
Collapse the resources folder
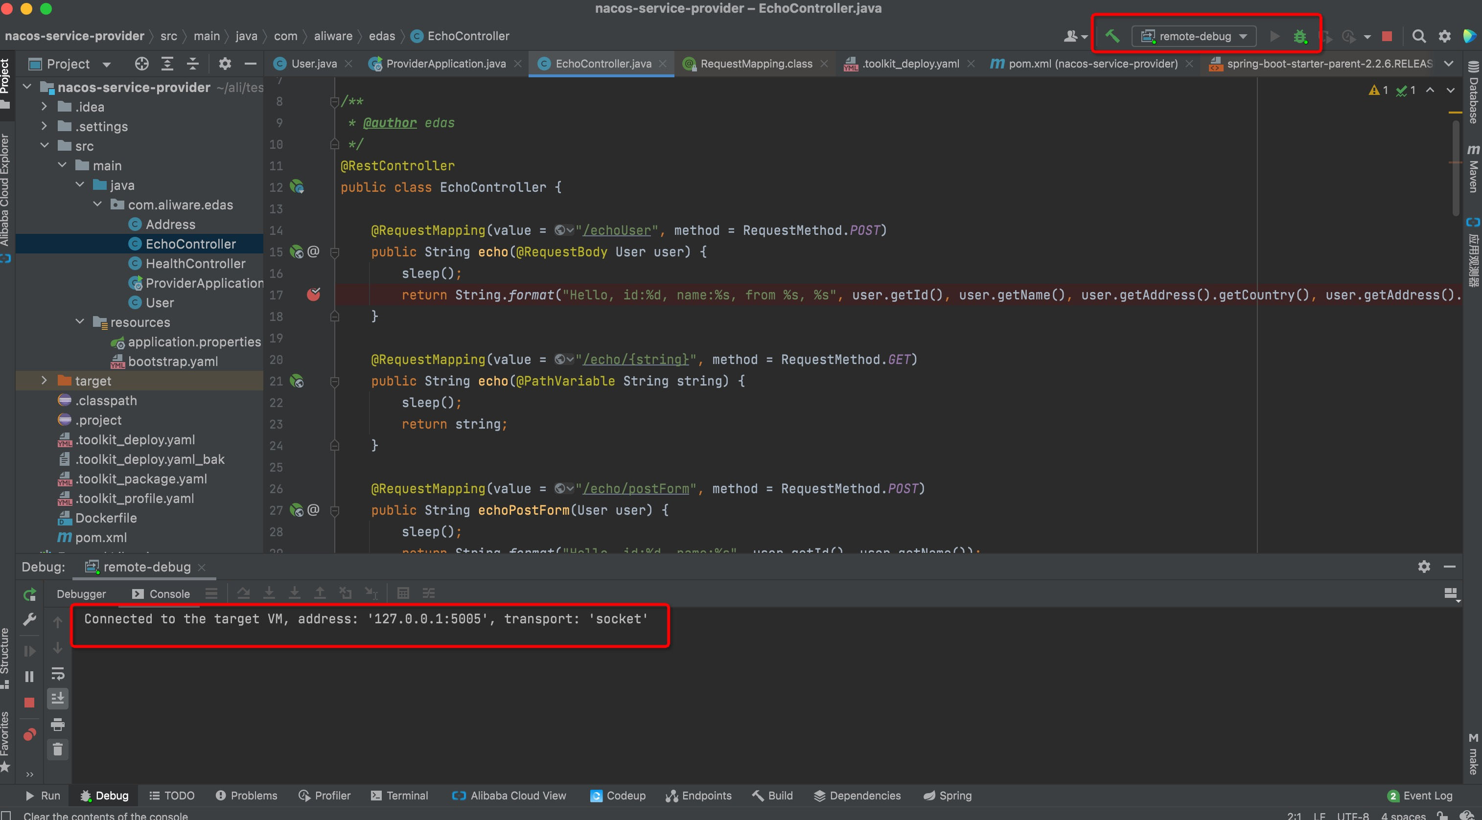pos(80,322)
